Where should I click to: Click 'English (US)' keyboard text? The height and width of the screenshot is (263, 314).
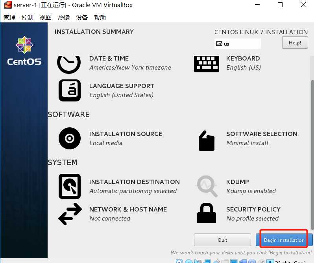(244, 68)
